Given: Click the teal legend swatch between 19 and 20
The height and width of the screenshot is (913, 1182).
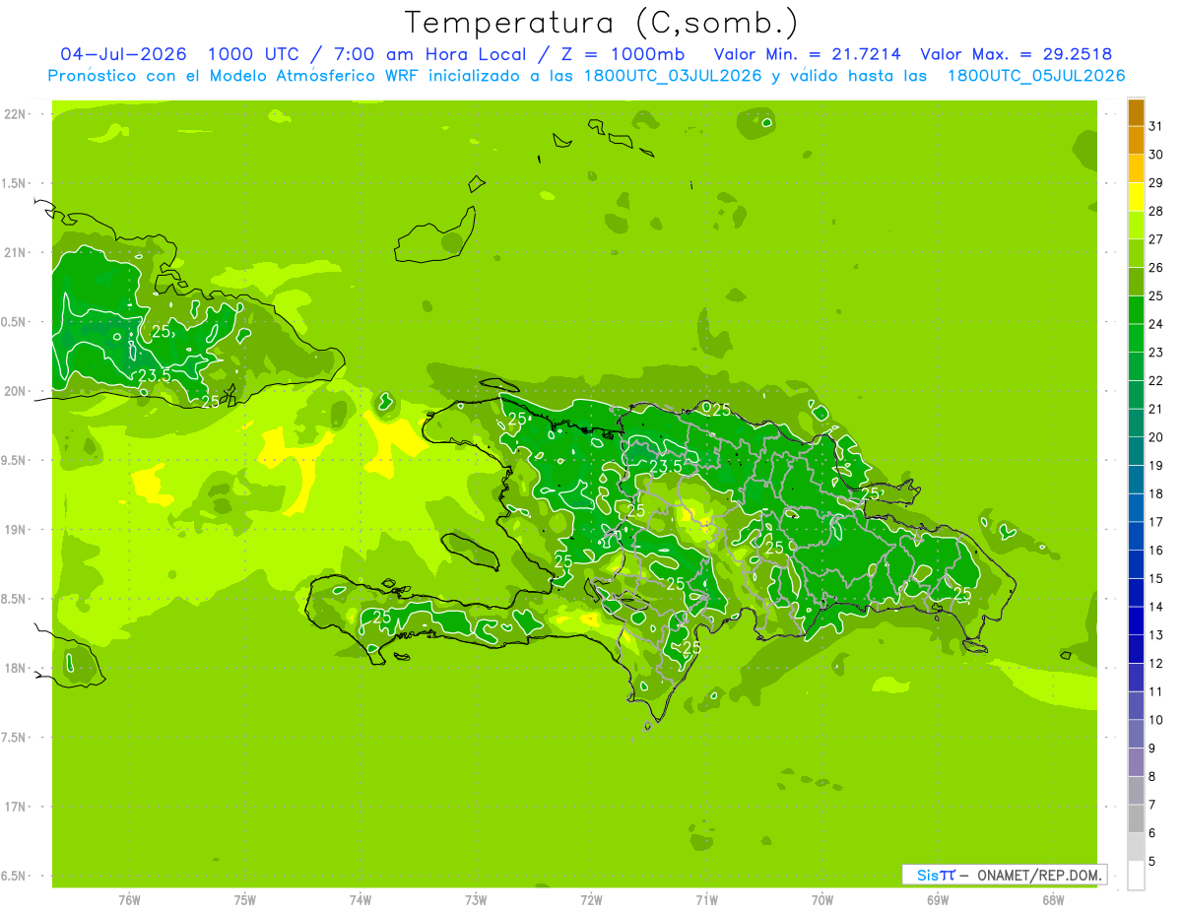Looking at the screenshot, I should coord(1136,451).
